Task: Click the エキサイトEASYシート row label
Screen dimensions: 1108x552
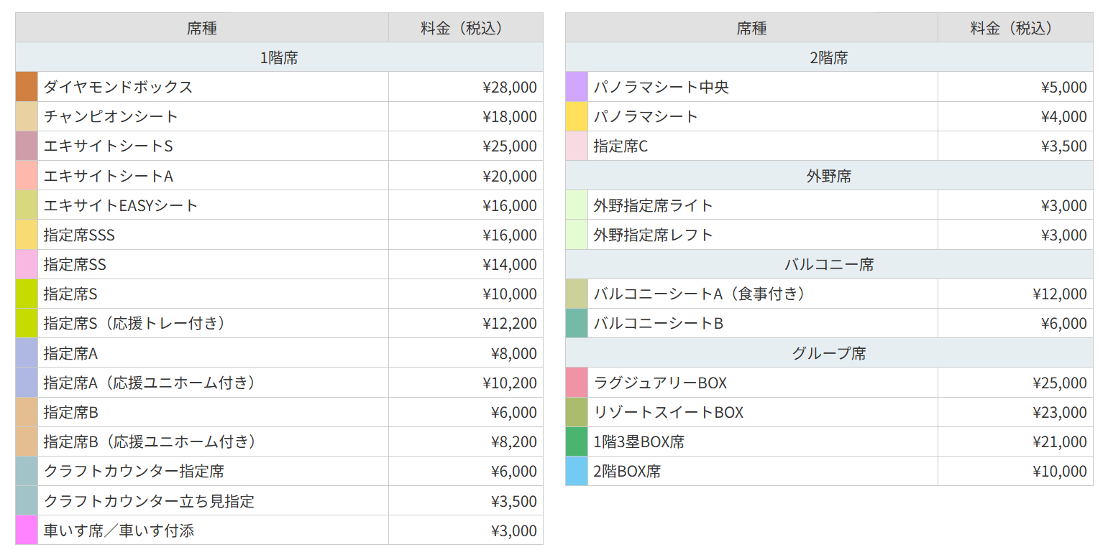Action: pyautogui.click(x=121, y=205)
